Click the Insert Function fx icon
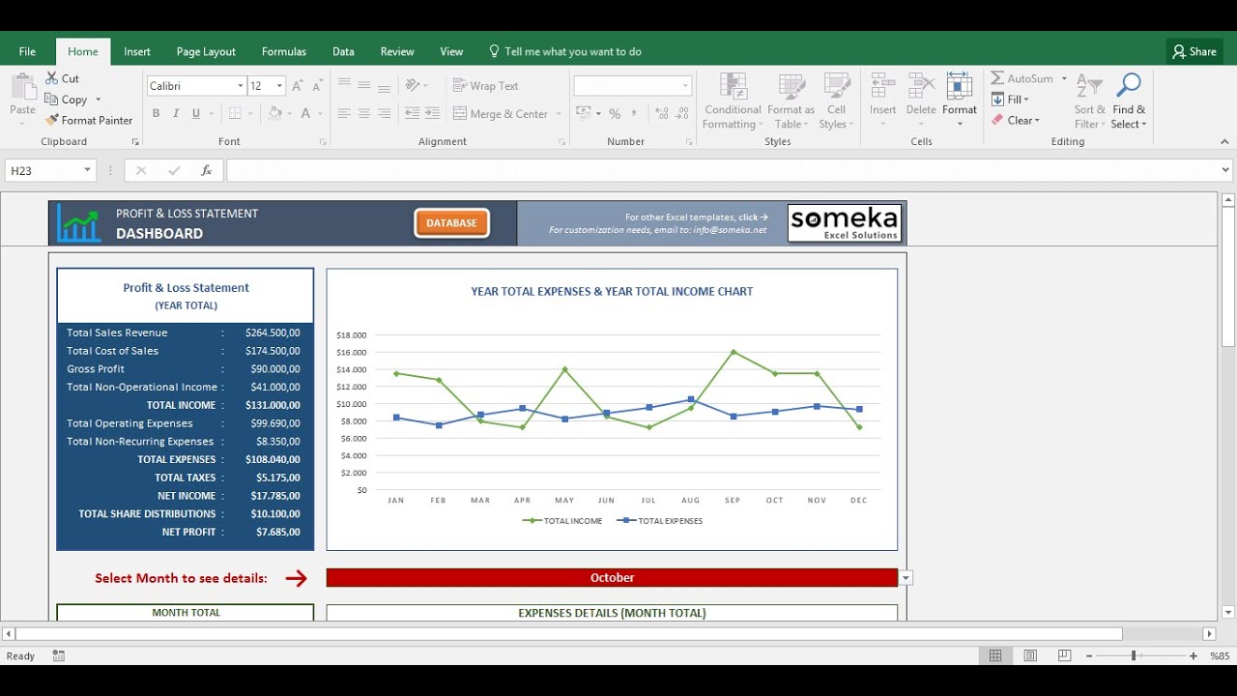 click(206, 170)
